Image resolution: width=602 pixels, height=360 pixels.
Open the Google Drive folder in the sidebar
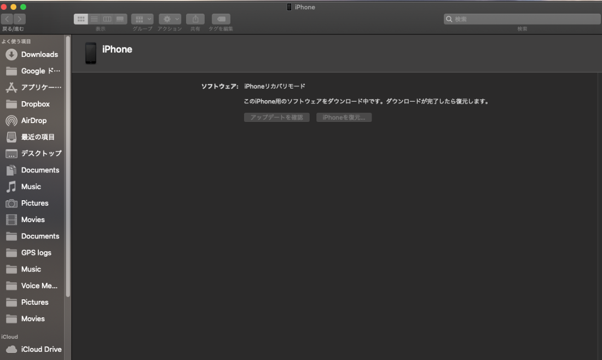tap(32, 71)
